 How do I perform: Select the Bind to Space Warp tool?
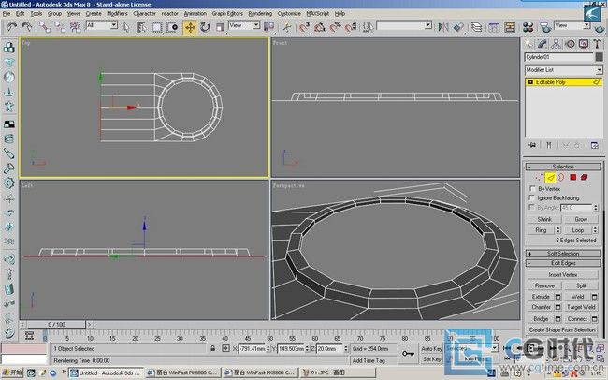(x=75, y=27)
